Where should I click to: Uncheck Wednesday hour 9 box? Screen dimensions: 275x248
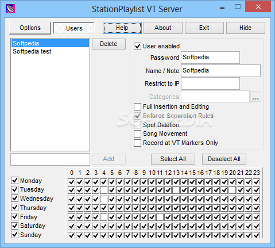(144, 199)
